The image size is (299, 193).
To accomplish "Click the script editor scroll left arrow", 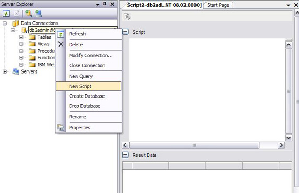I will [x=125, y=145].
